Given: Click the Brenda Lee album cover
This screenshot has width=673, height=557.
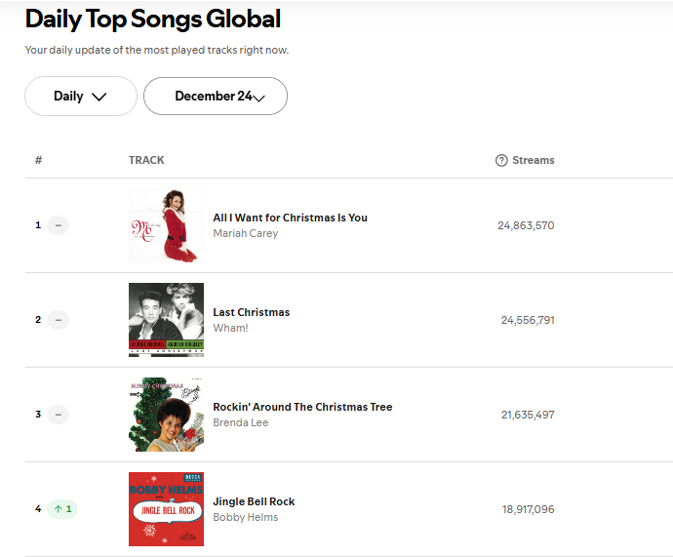Looking at the screenshot, I should (x=166, y=415).
